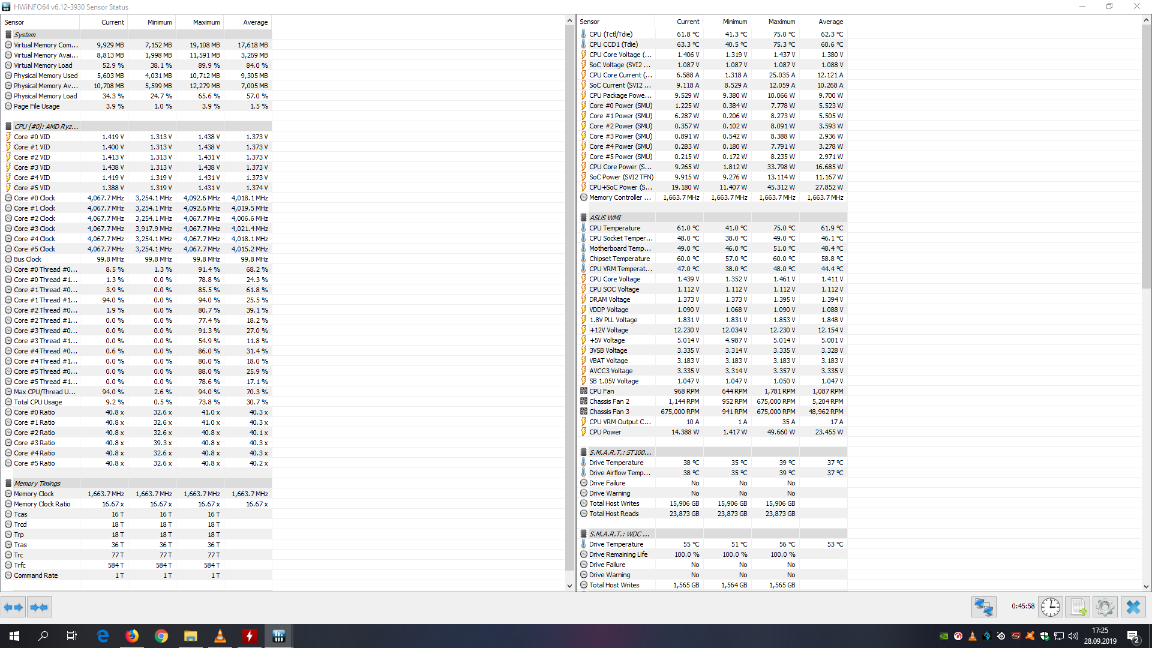Close sensors with the blue X button
Image resolution: width=1152 pixels, height=648 pixels.
(x=1133, y=607)
